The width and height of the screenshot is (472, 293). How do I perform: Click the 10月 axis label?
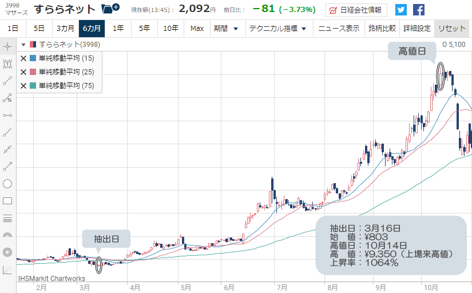(431, 288)
